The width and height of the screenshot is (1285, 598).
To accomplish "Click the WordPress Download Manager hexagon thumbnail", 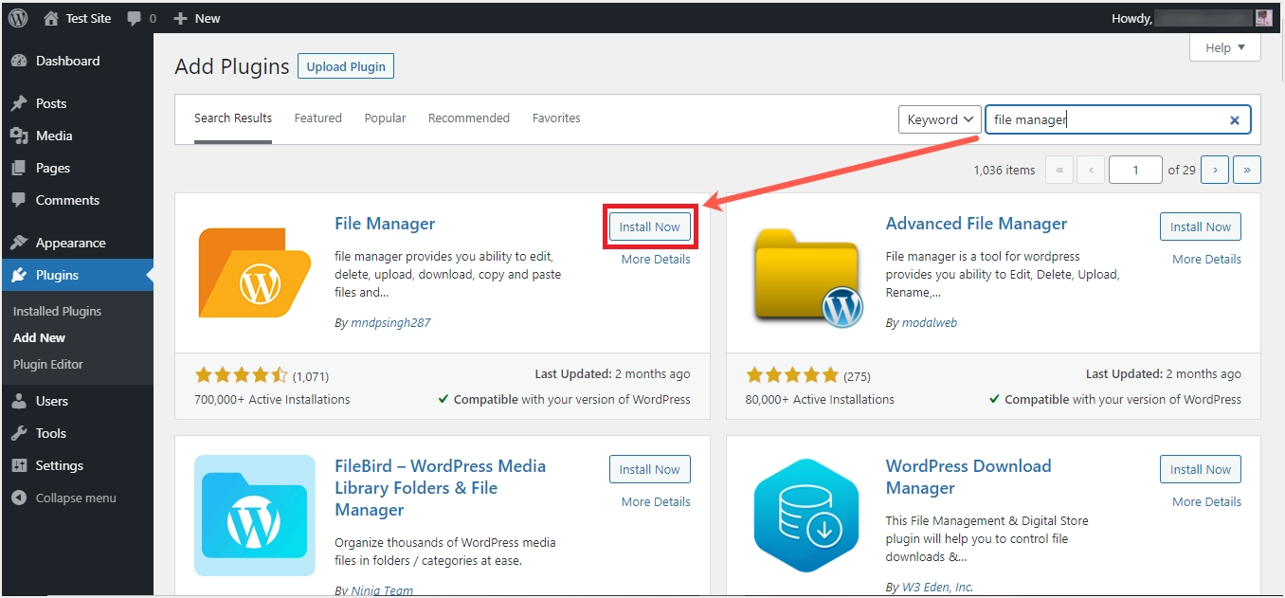I will [x=807, y=516].
